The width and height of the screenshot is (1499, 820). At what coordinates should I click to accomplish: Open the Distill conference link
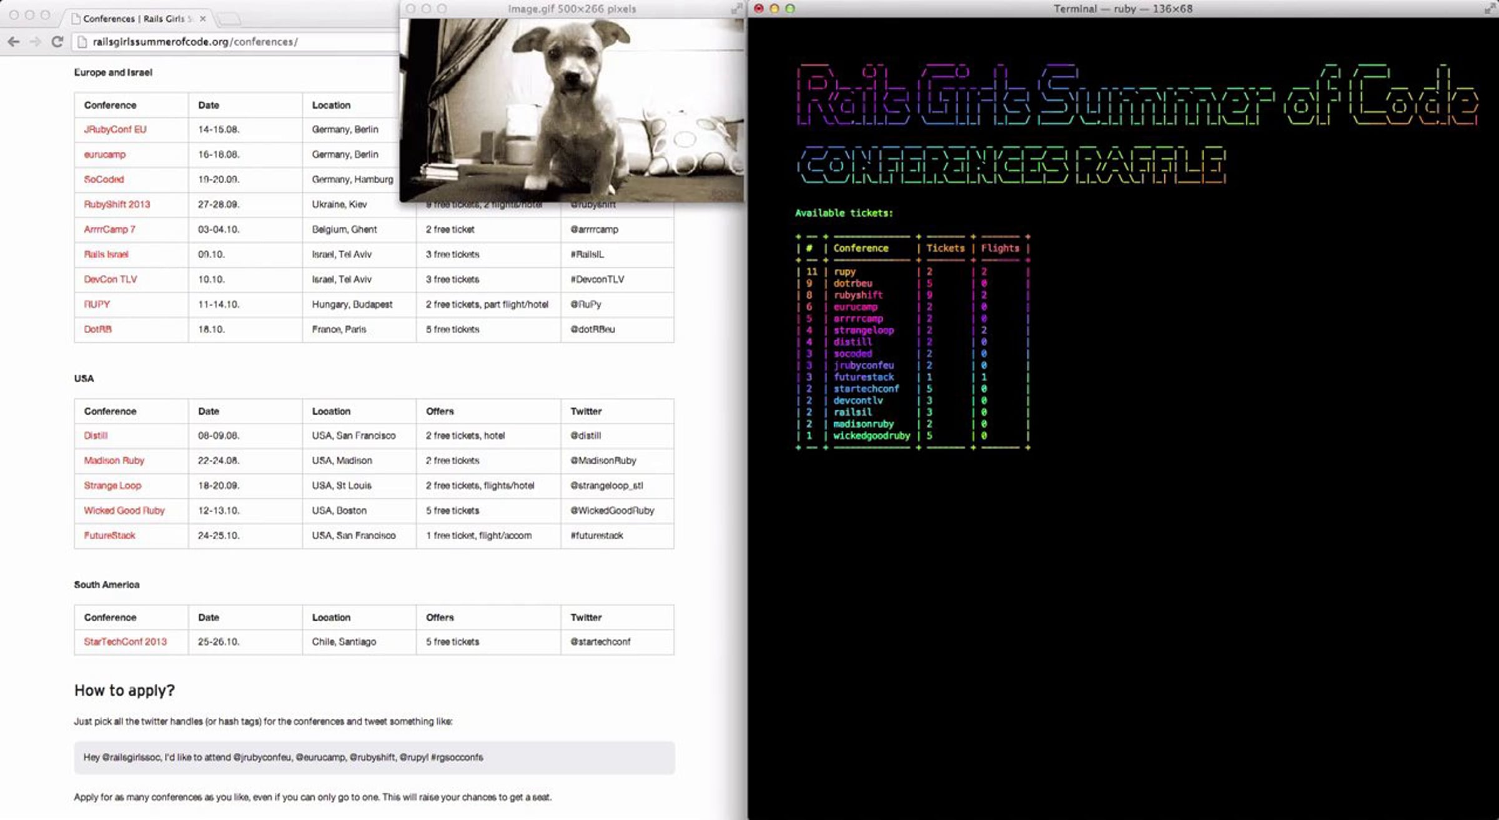[x=96, y=435]
